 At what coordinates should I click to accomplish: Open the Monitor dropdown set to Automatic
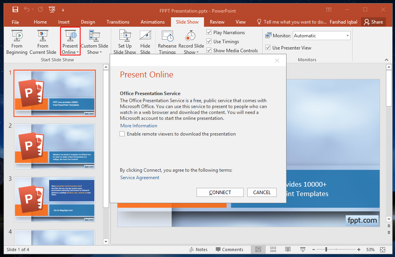tap(322, 36)
